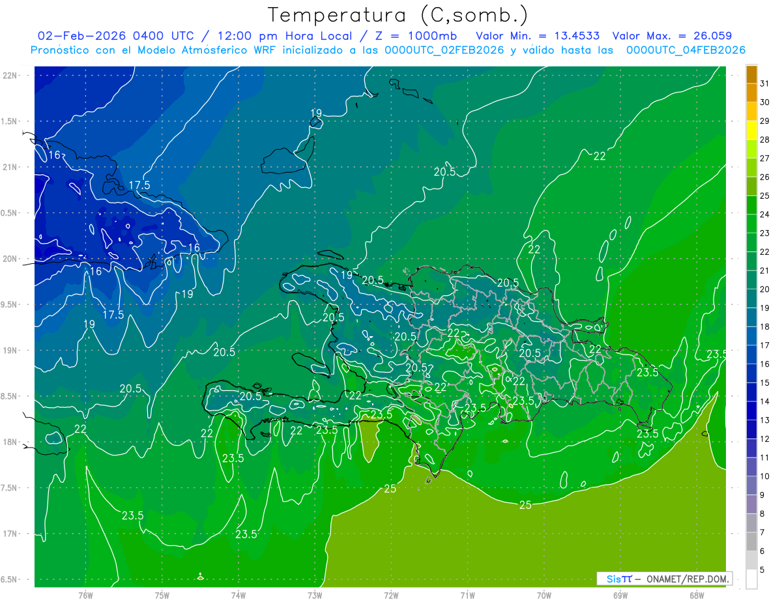Click the legend value 24

click(764, 214)
